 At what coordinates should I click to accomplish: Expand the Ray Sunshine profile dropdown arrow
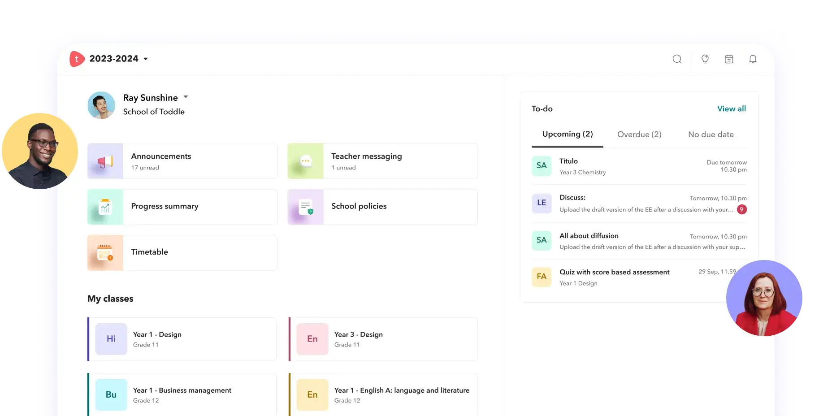(186, 97)
